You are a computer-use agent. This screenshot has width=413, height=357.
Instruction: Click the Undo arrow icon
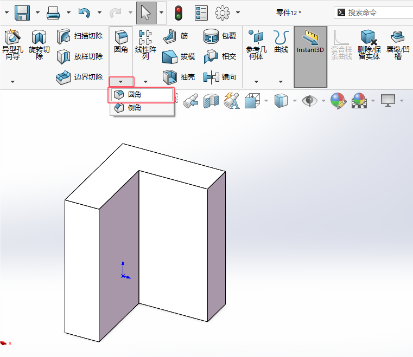84,12
